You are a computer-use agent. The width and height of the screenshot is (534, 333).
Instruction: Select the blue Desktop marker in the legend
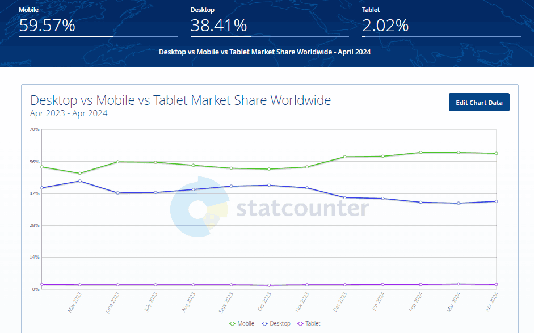[264, 323]
